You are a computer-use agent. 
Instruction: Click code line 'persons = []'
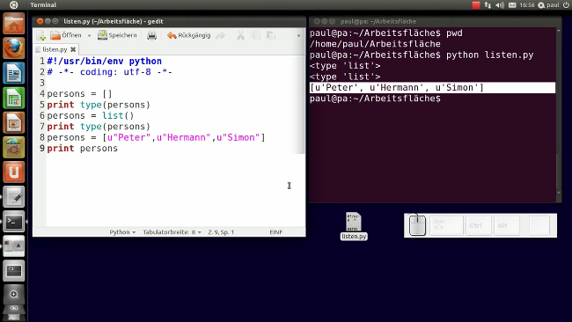[79, 94]
